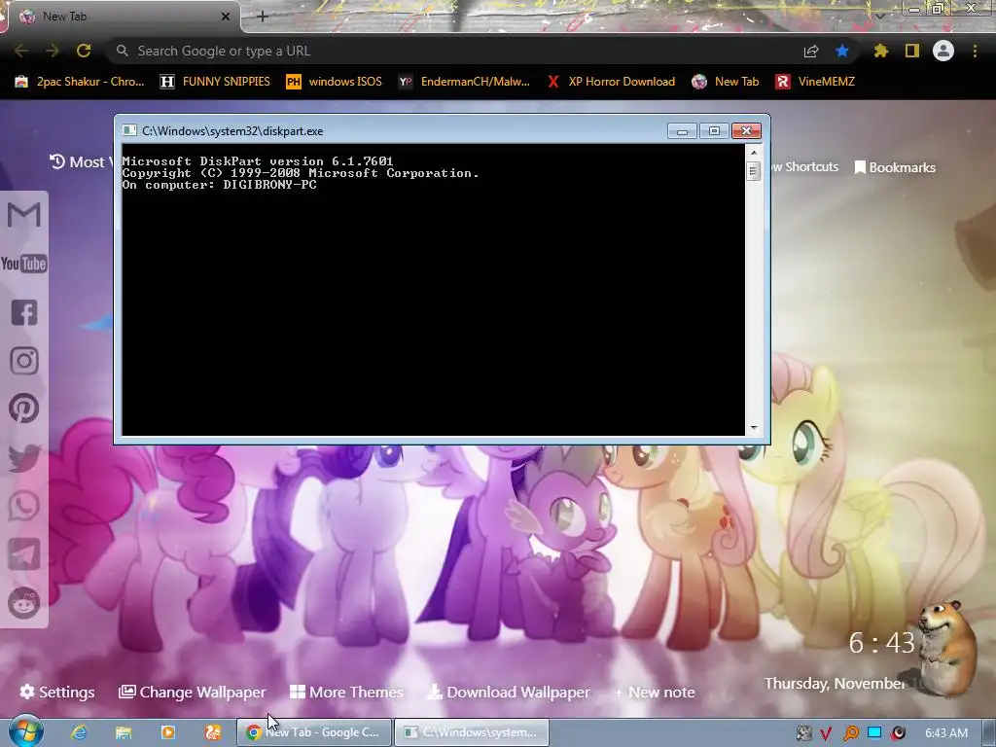This screenshot has height=747, width=996.
Task: Close the New Tab tab
Action: (226, 17)
